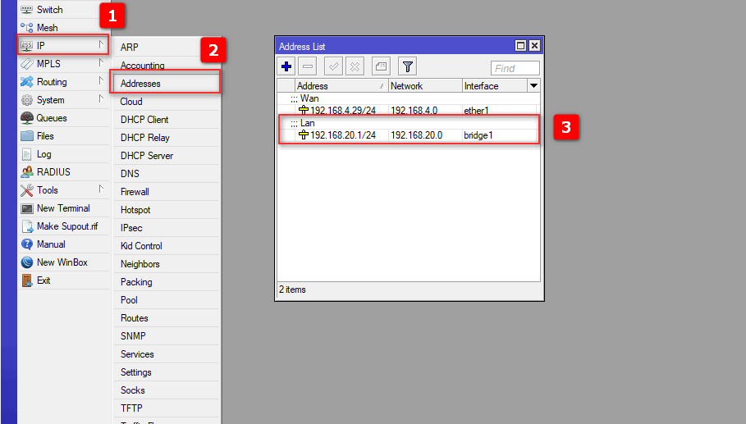Click the Remove (minus) toolbar button
This screenshot has height=424, width=746.
tap(308, 67)
